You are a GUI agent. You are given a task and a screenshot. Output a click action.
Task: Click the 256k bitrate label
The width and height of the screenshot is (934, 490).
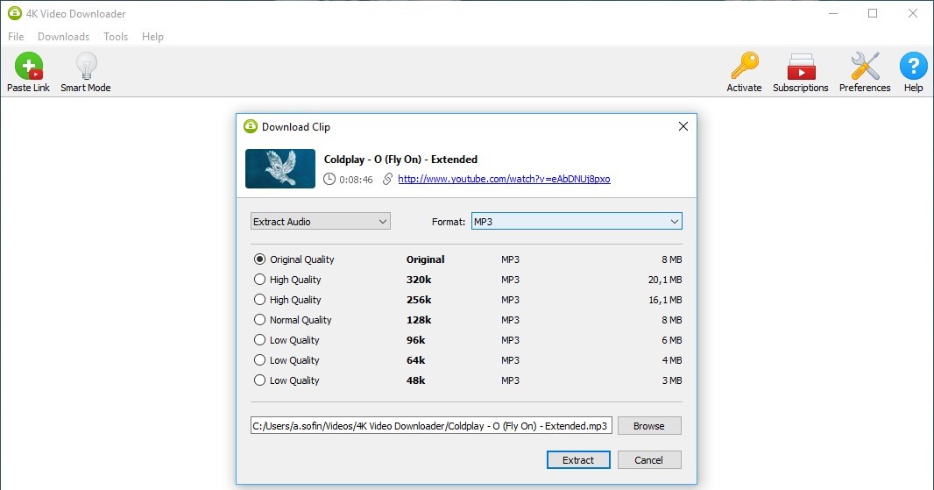pos(419,300)
